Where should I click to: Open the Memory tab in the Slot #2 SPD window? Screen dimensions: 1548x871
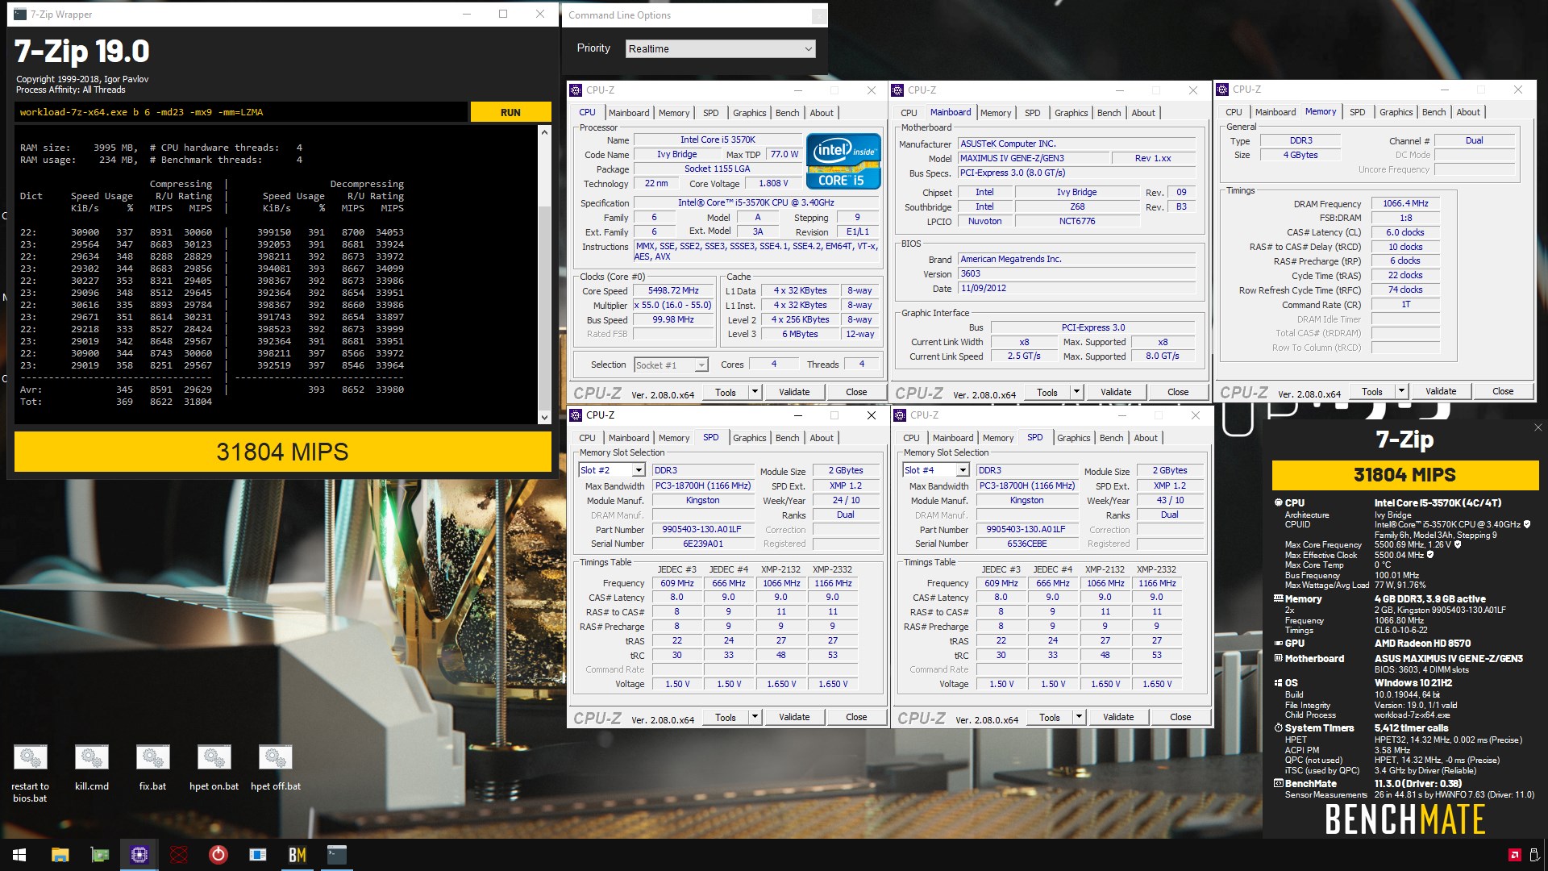[x=674, y=438]
